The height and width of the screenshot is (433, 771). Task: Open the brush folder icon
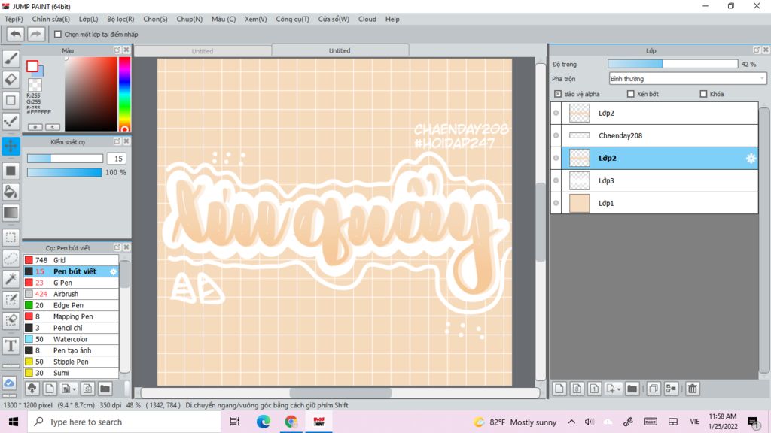click(105, 389)
